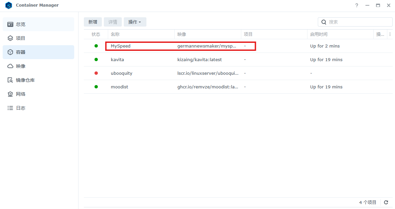Image resolution: width=395 pixels, height=209 pixels.
Task: Click the 映像 cloud icon in sidebar
Action: [x=10, y=66]
